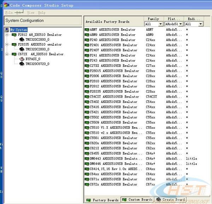Click the F28335 AHXDS510 emulator board icon in tree

point(14,45)
